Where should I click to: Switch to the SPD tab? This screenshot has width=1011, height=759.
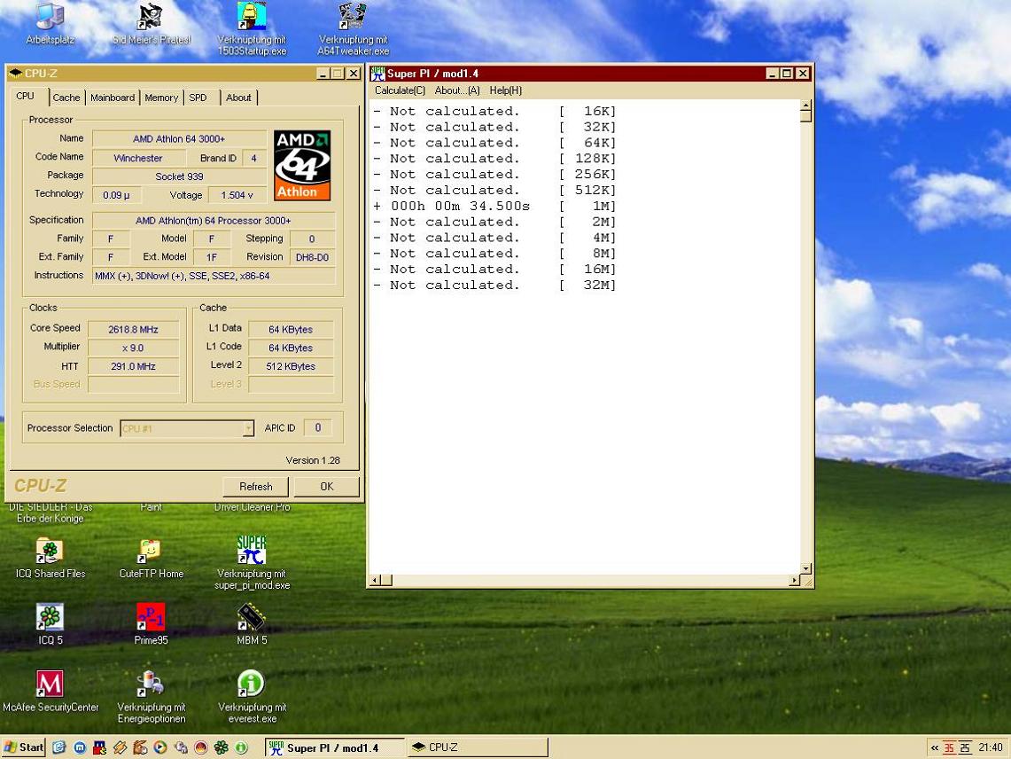198,98
